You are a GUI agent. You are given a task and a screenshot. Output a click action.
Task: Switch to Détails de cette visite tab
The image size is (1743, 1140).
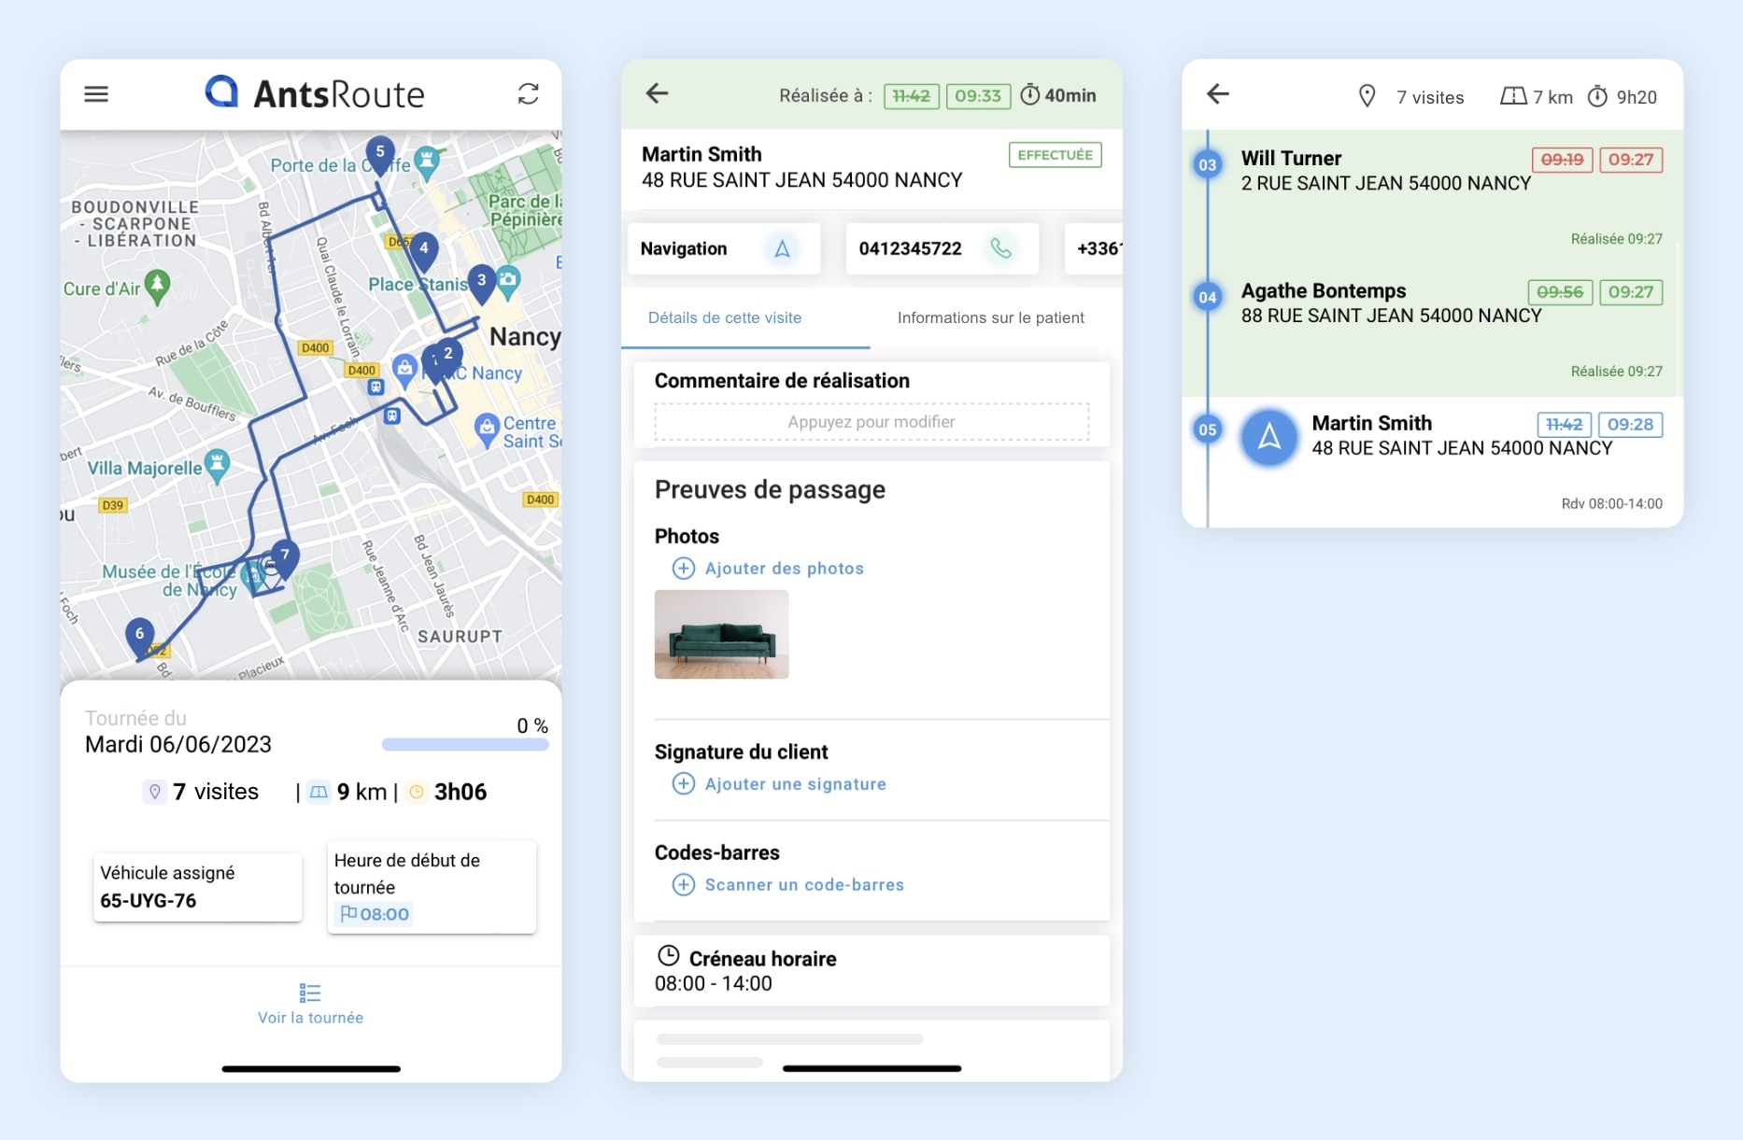[725, 318]
